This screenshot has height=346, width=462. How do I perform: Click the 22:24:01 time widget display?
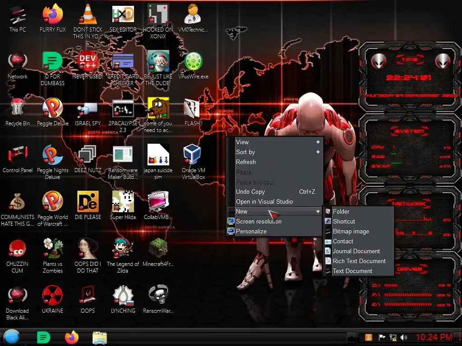point(408,77)
